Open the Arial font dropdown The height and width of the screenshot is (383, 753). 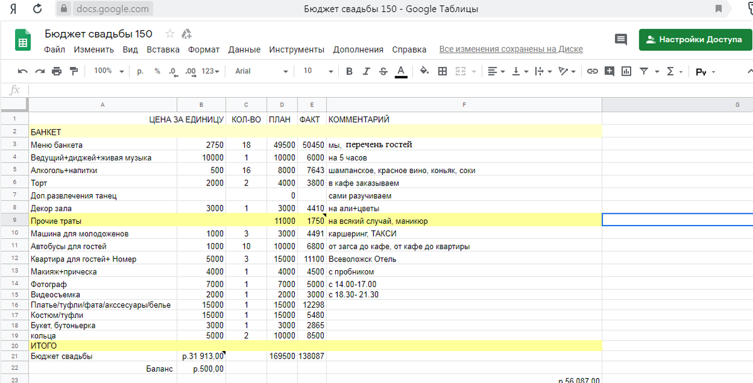point(262,71)
